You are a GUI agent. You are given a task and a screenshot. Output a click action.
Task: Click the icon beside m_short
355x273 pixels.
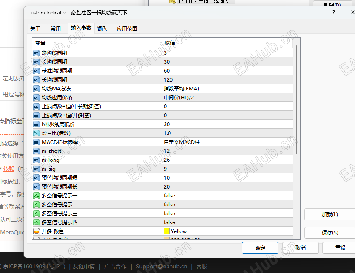[37, 151]
